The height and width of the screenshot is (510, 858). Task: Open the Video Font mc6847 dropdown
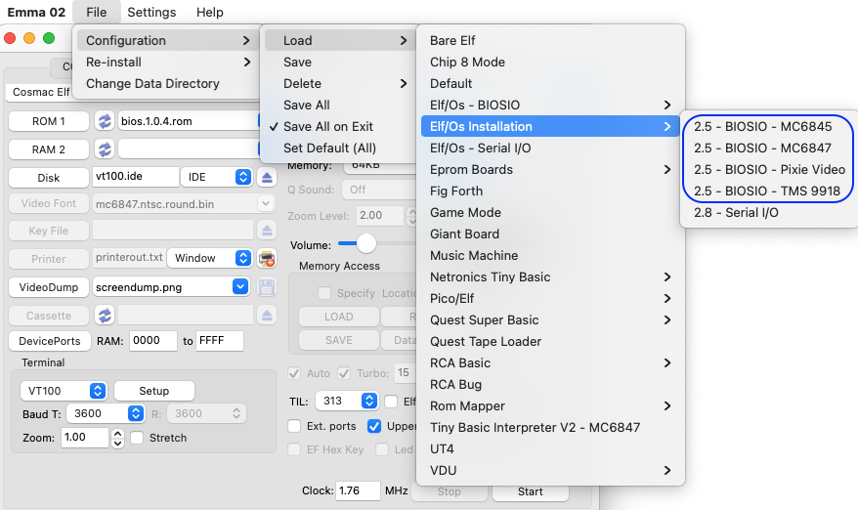(266, 203)
